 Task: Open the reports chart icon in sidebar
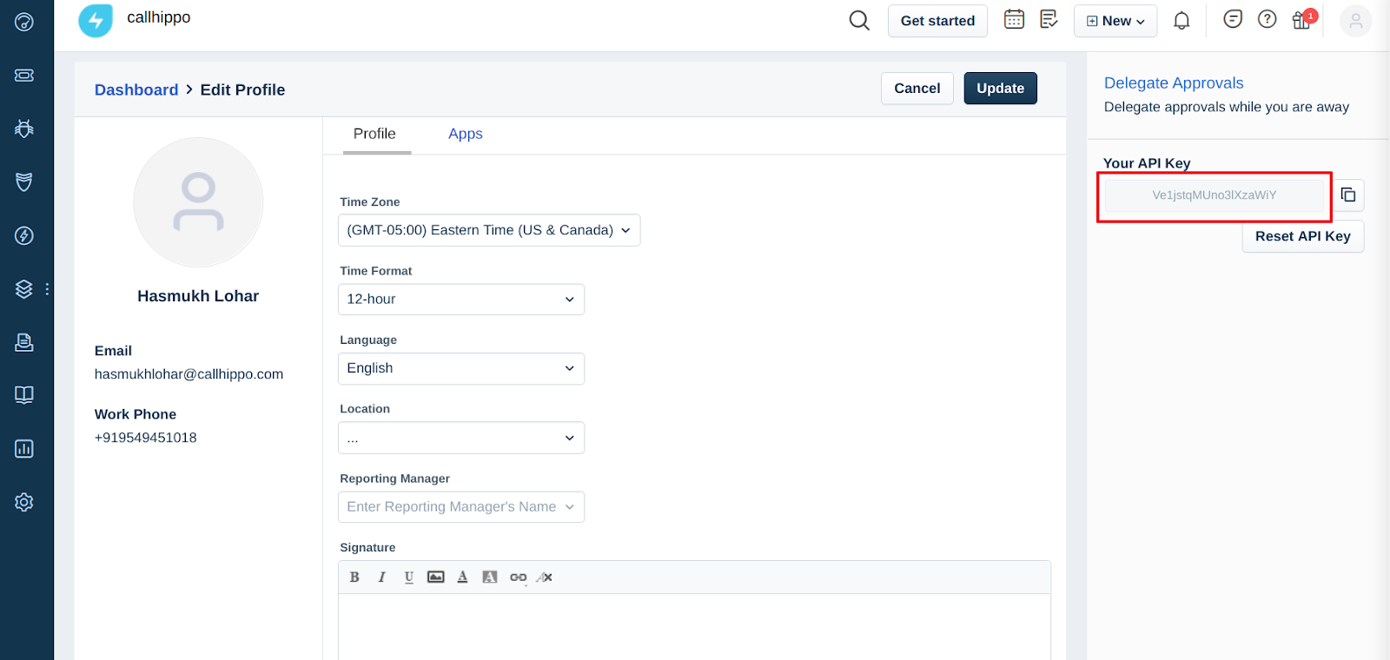[x=24, y=449]
